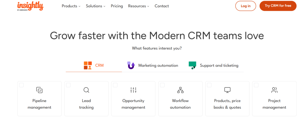Select the Project management checkbox
Viewport: 303px width, 122px height.
point(256,85)
